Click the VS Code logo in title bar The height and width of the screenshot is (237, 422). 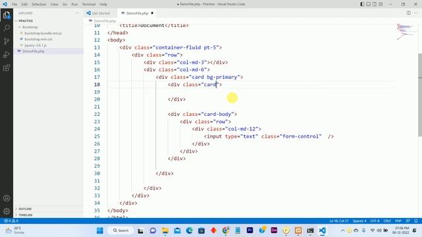click(x=5, y=4)
